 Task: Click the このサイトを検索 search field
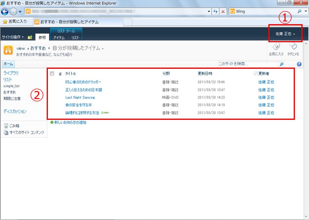[248, 64]
